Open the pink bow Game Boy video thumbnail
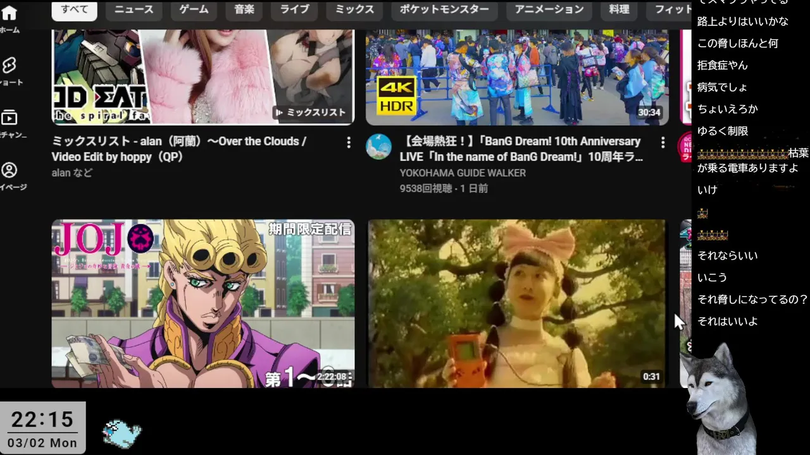Screen dimensions: 810x455 coord(517,303)
